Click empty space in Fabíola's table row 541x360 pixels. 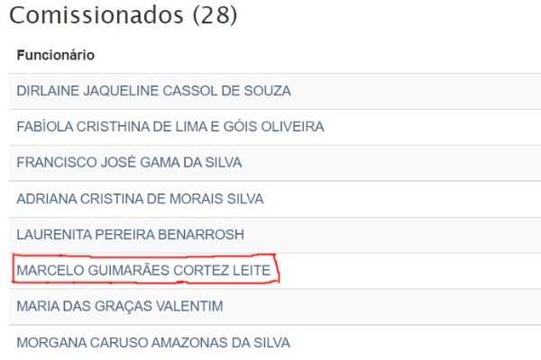click(x=431, y=127)
